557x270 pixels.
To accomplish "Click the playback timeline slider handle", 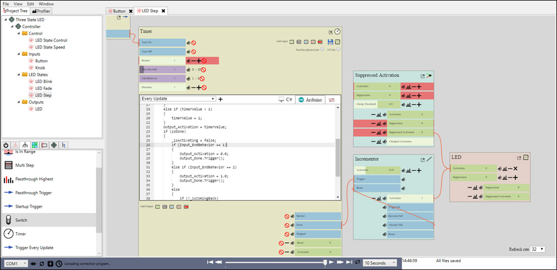I will point(326,262).
